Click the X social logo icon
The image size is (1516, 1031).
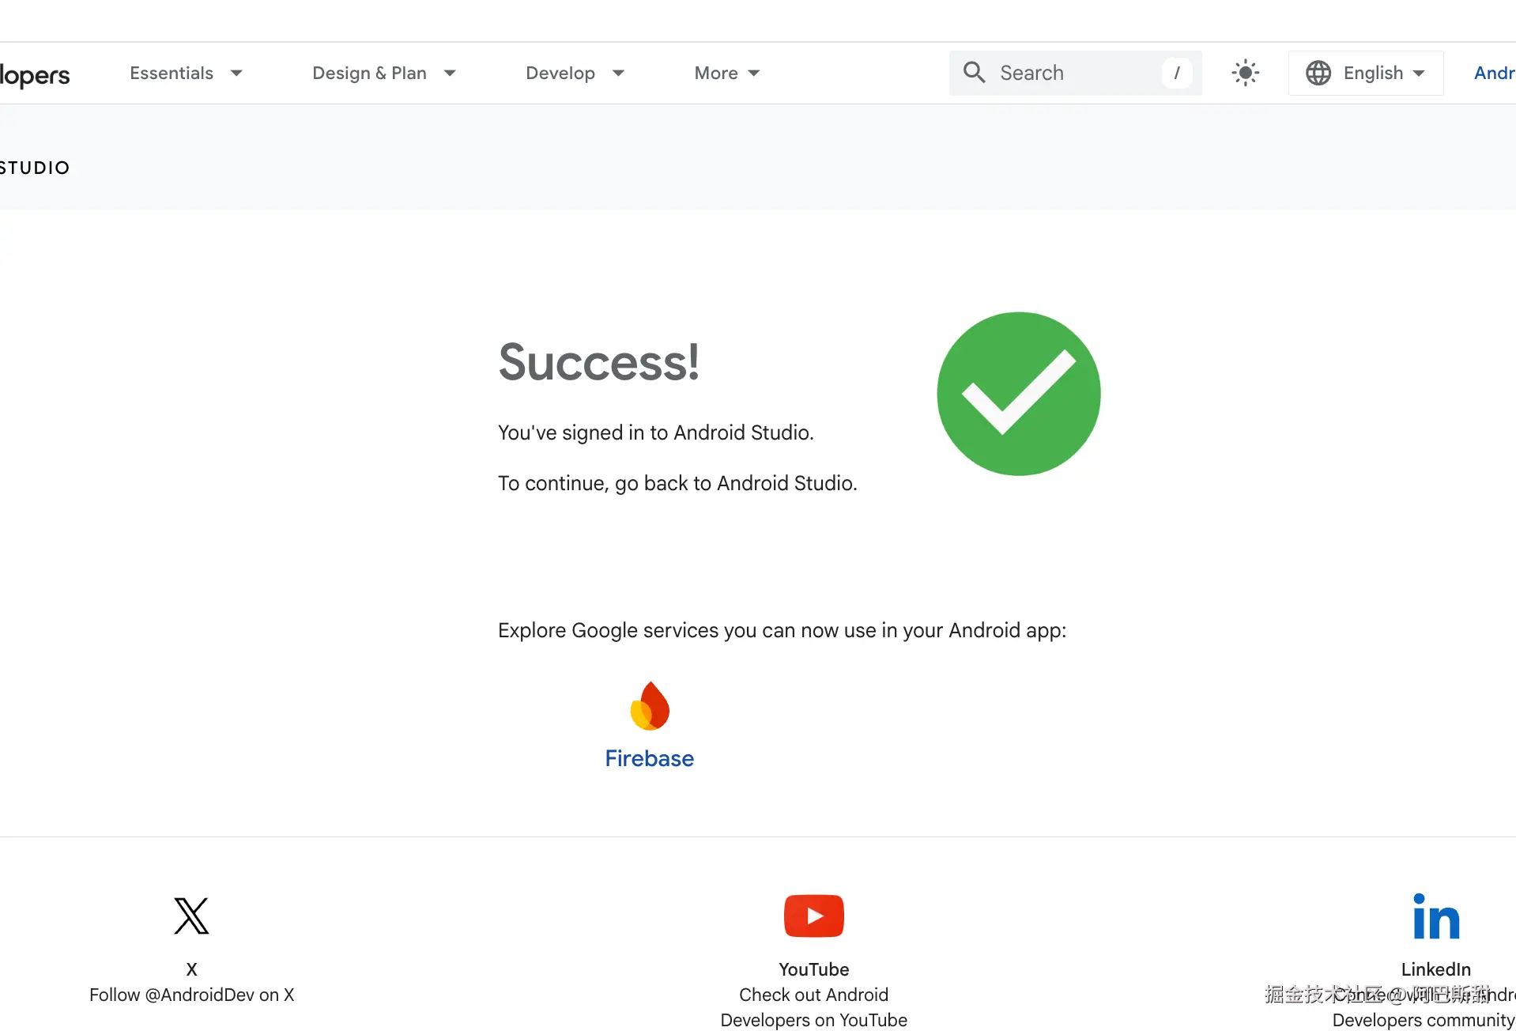[191, 916]
